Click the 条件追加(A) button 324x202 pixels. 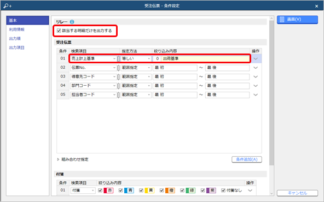(x=247, y=159)
